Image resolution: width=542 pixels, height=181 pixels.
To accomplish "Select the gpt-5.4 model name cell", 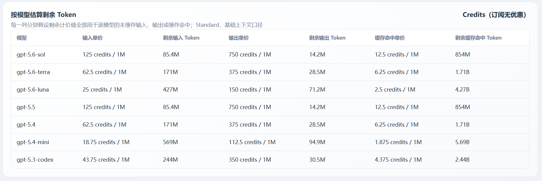I will pos(26,125).
